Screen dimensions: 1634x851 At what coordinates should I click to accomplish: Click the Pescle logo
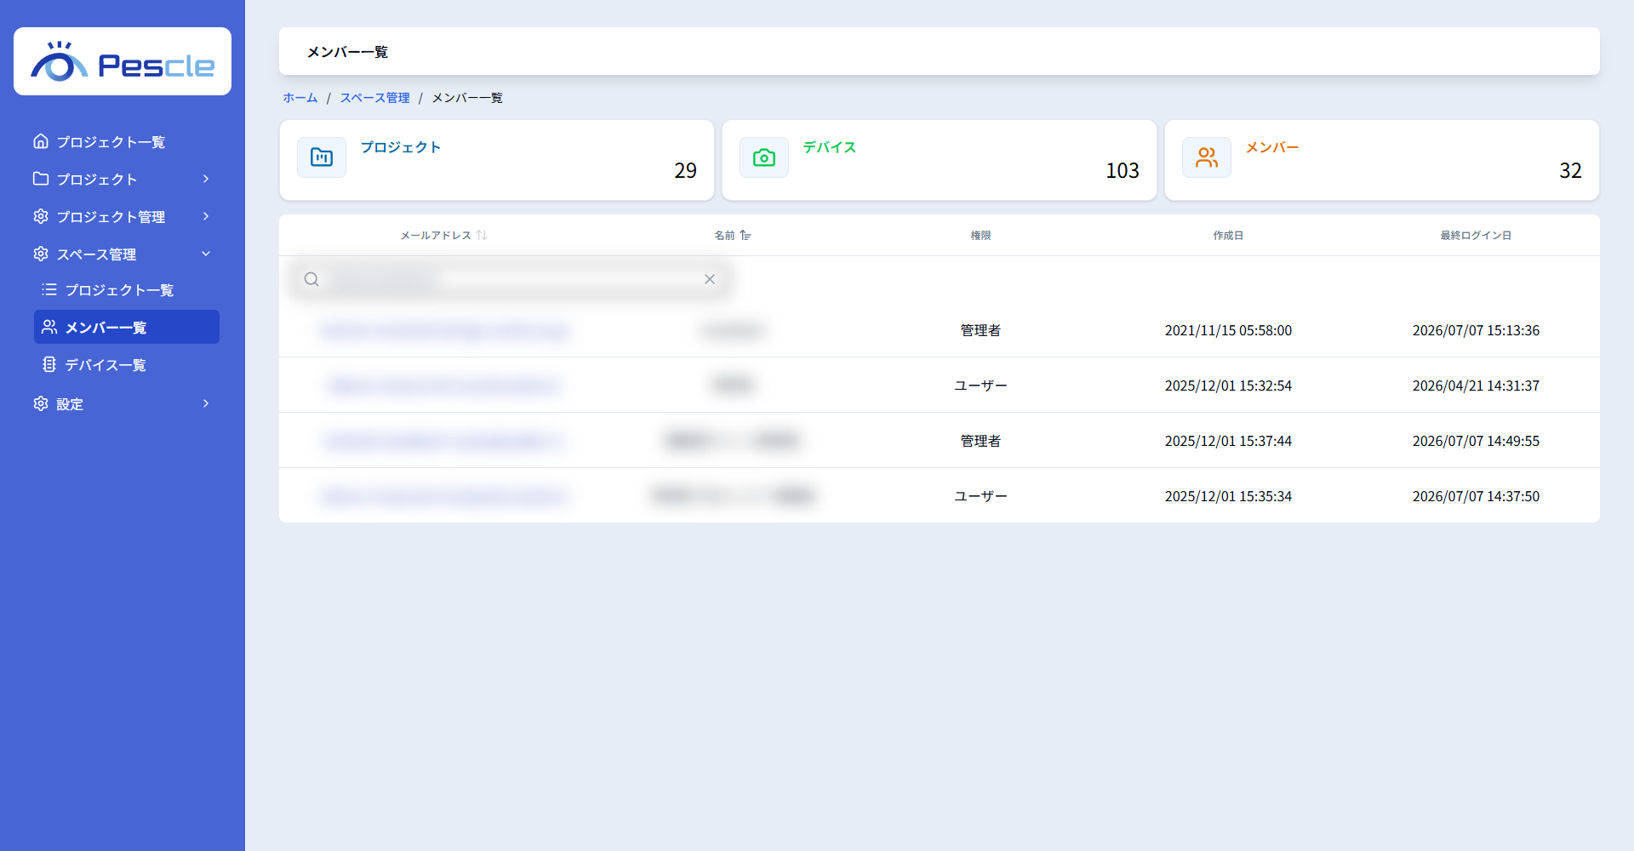[x=123, y=62]
